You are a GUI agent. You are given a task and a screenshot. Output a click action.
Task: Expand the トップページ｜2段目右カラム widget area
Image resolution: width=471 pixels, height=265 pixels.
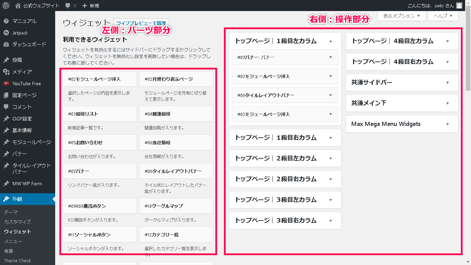coord(330,179)
